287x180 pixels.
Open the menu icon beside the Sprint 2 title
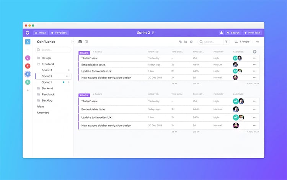[153, 33]
